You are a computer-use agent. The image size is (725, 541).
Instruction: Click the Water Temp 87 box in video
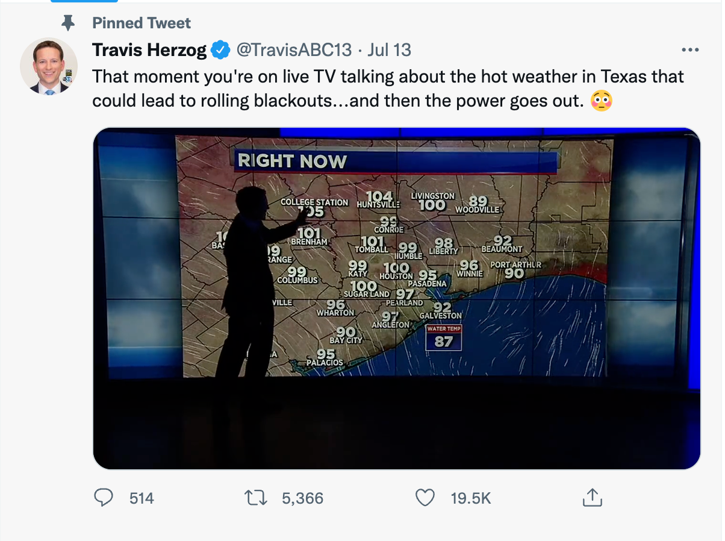pos(444,338)
